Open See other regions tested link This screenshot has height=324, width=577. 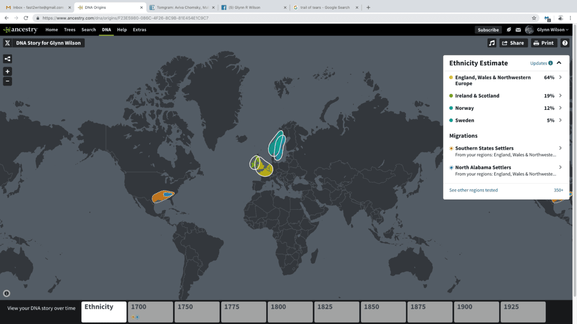click(x=474, y=190)
